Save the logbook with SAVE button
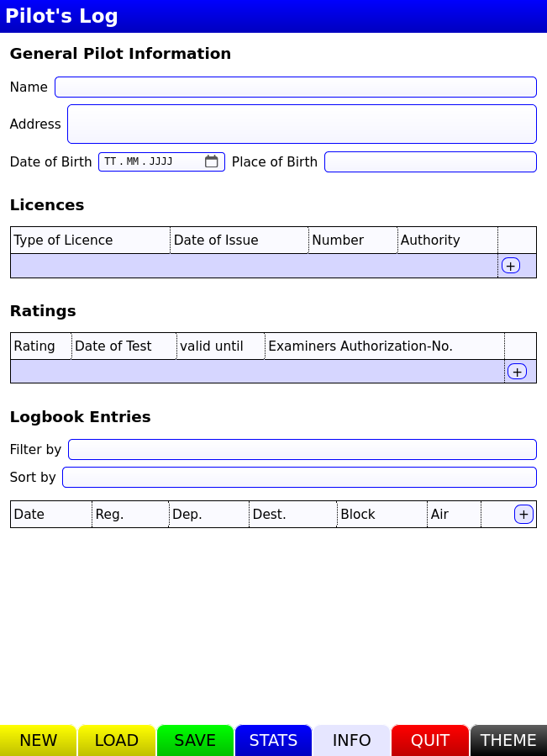The height and width of the screenshot is (756, 547). (195, 740)
